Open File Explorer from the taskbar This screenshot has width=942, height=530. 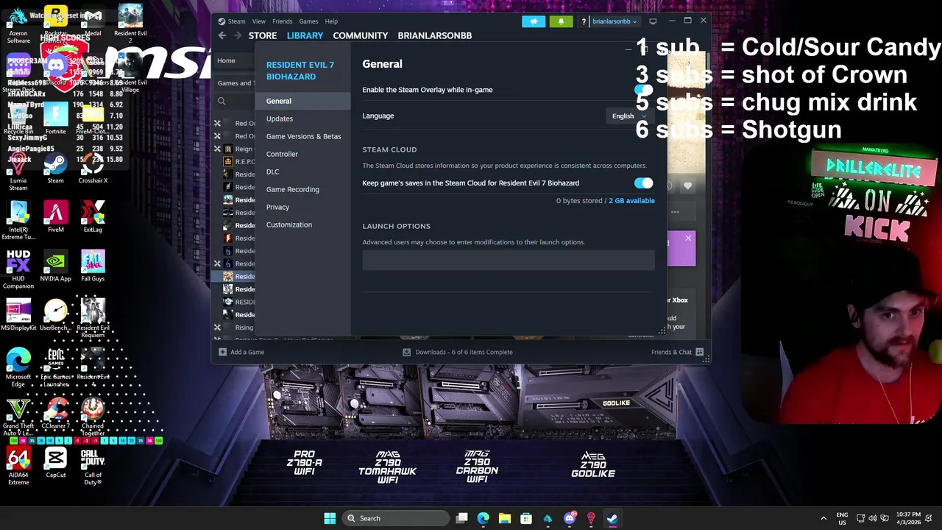point(505,518)
